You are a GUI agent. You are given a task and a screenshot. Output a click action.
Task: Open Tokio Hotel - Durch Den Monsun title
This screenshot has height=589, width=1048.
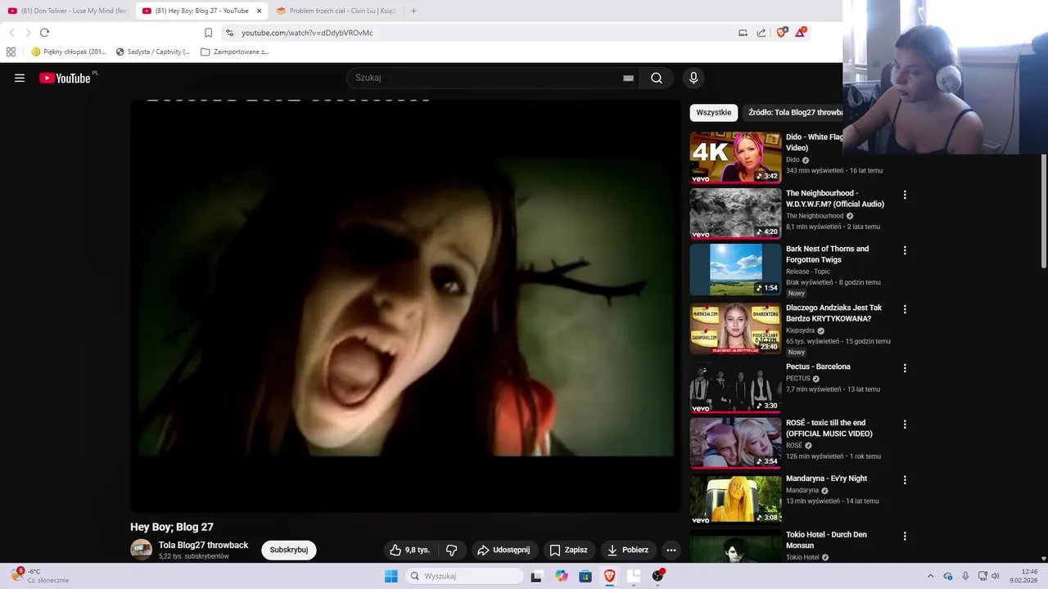point(826,540)
